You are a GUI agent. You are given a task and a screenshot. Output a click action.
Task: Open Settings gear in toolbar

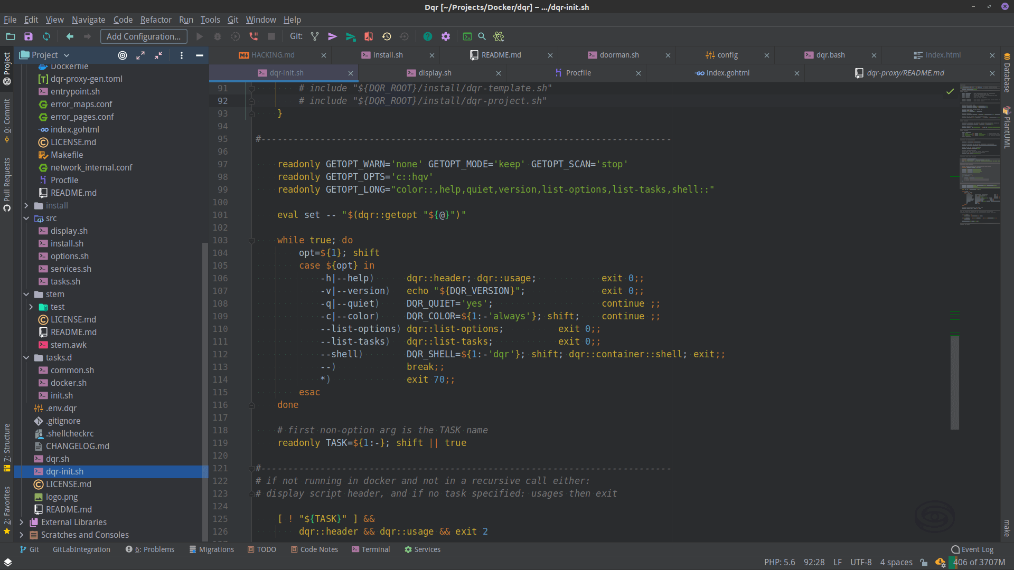446,36
